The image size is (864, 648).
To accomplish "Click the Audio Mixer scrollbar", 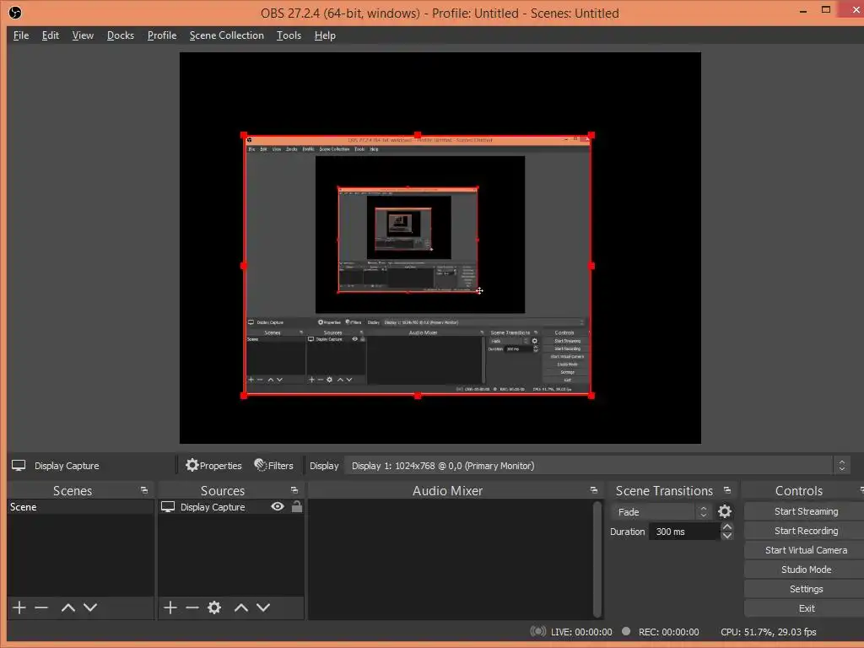I will pyautogui.click(x=597, y=559).
